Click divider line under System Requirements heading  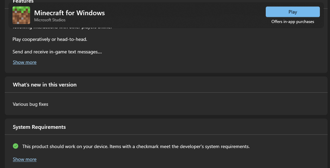166,135
